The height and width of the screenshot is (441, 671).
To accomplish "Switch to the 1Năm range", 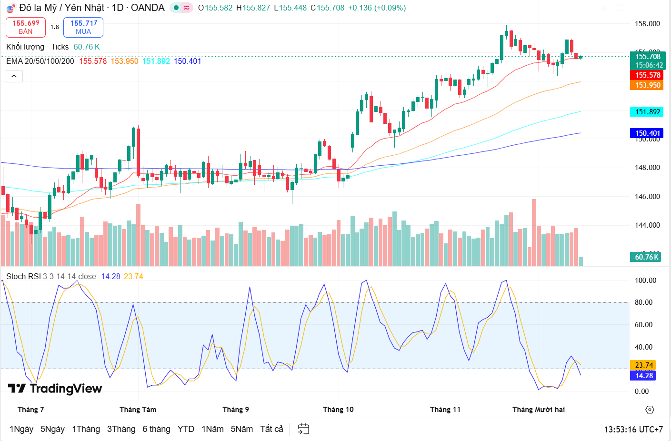I will 212,429.
